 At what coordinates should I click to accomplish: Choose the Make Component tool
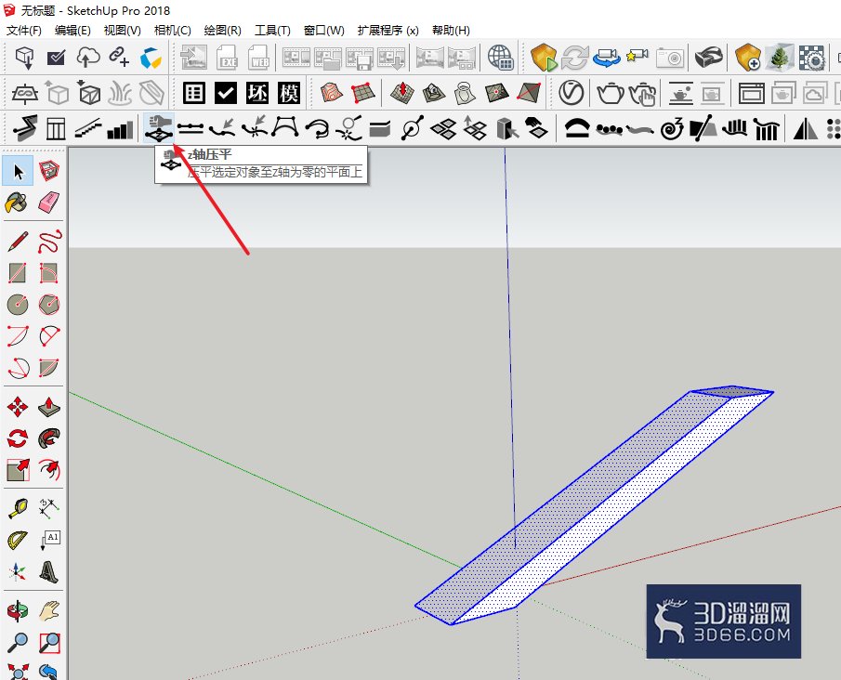[x=49, y=172]
